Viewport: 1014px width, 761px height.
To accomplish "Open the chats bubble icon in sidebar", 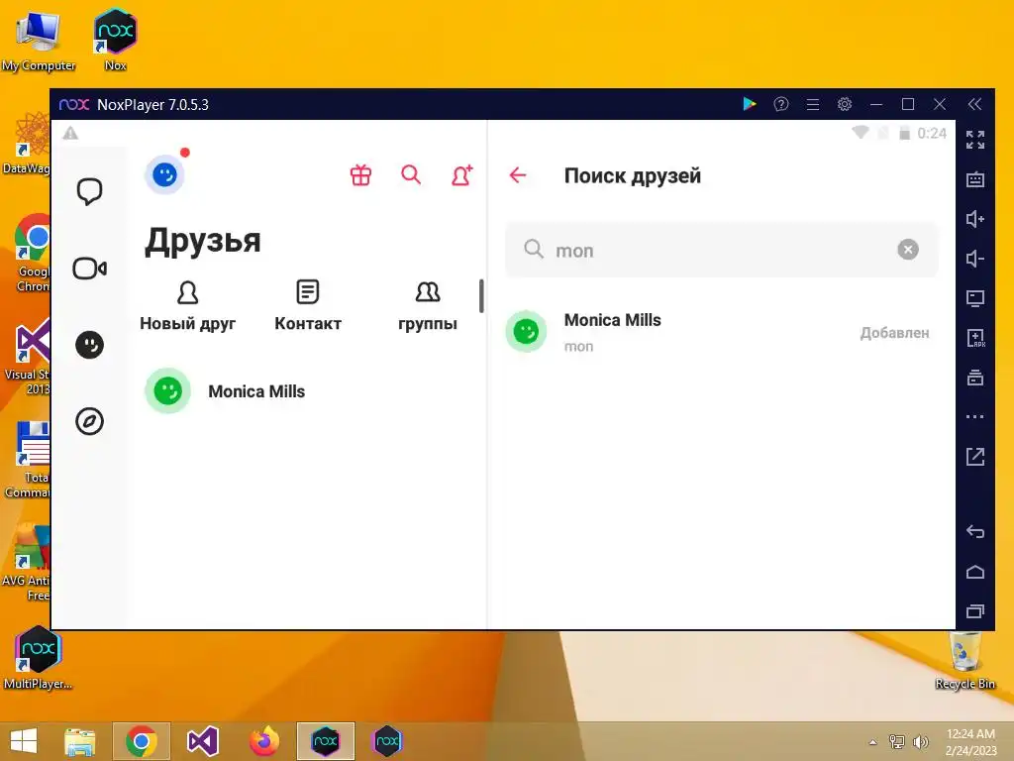I will pyautogui.click(x=89, y=191).
